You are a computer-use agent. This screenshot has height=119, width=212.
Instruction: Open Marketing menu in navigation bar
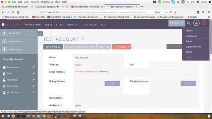pyautogui.click(x=33, y=25)
